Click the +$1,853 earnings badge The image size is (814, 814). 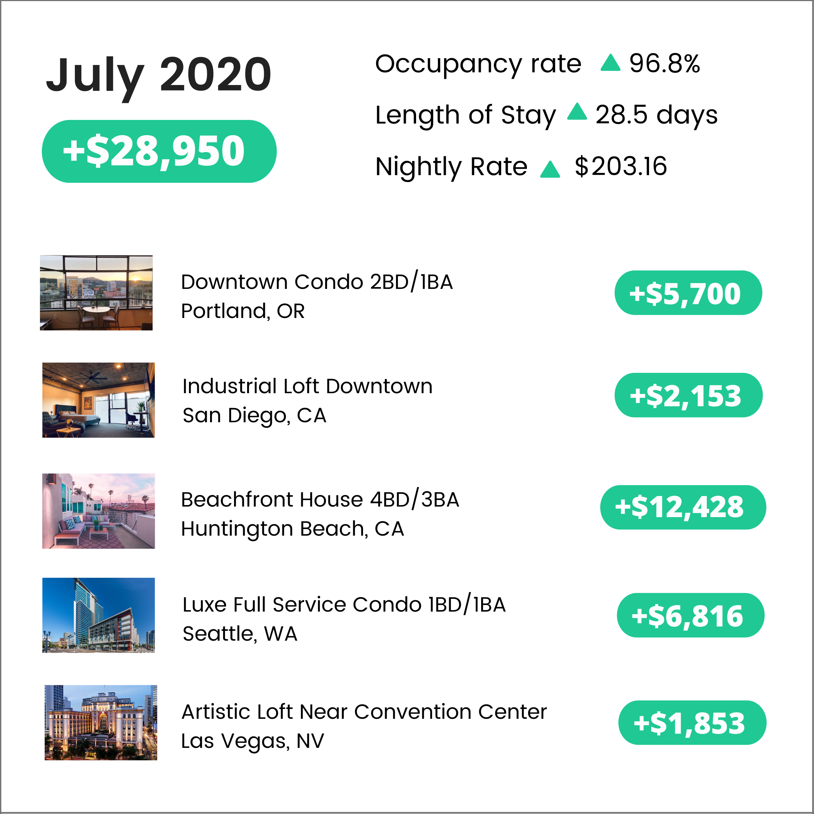(x=692, y=722)
